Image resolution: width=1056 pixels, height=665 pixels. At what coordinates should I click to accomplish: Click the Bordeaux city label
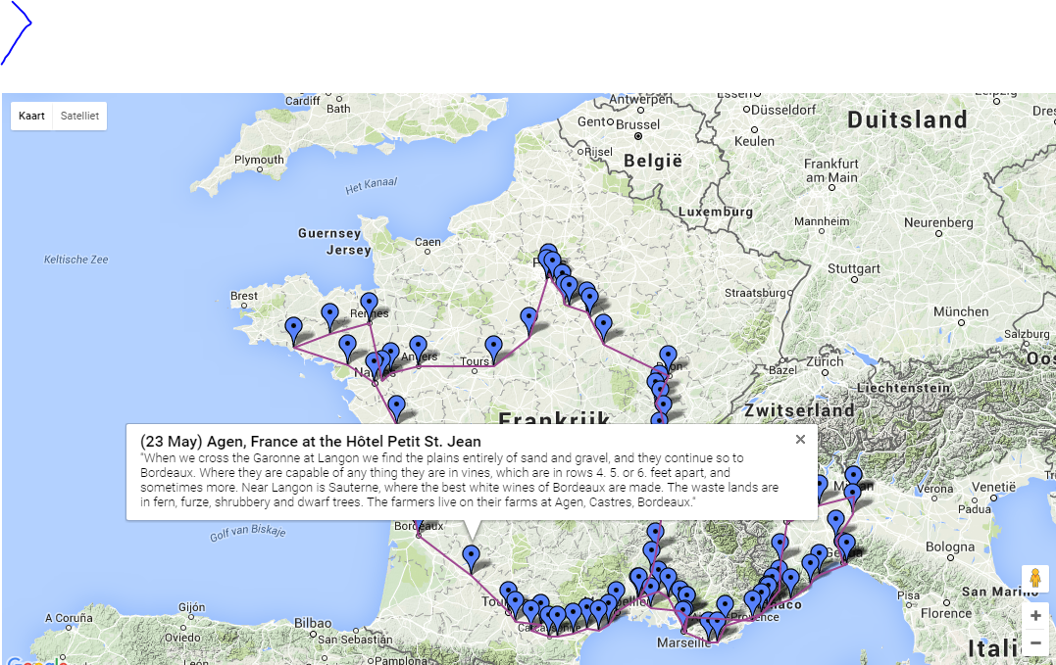[419, 526]
